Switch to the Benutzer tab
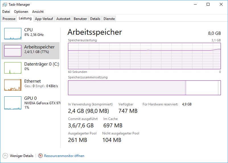This screenshot has width=228, height=163. point(80,19)
